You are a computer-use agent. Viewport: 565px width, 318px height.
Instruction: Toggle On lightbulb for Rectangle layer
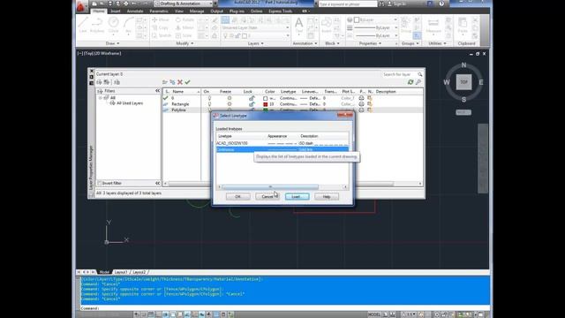pos(209,104)
